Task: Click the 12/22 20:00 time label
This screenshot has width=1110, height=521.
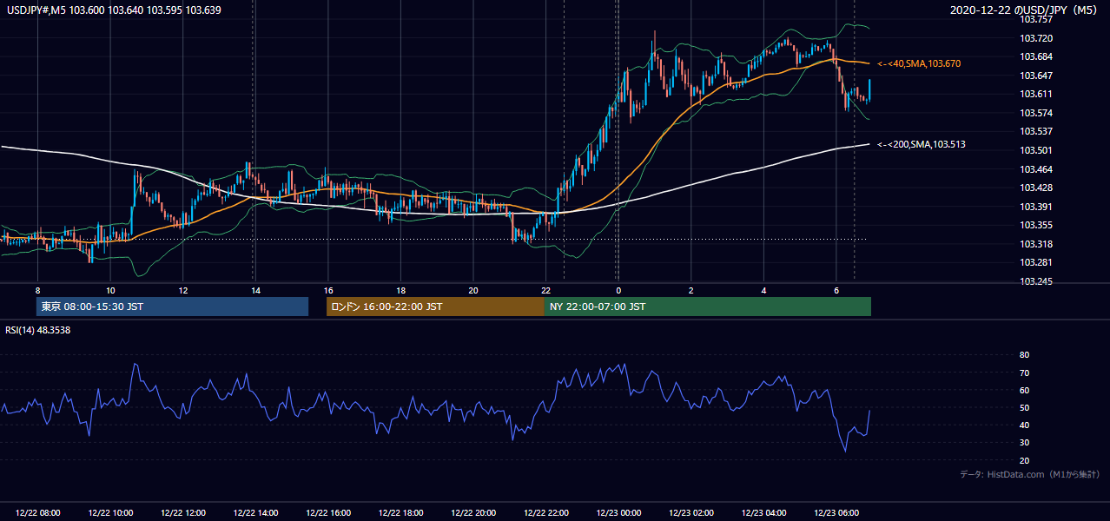Action: (473, 513)
